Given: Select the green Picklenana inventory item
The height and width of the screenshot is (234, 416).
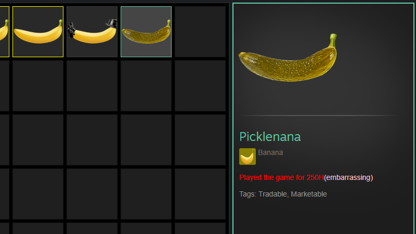Looking at the screenshot, I should coord(146,32).
